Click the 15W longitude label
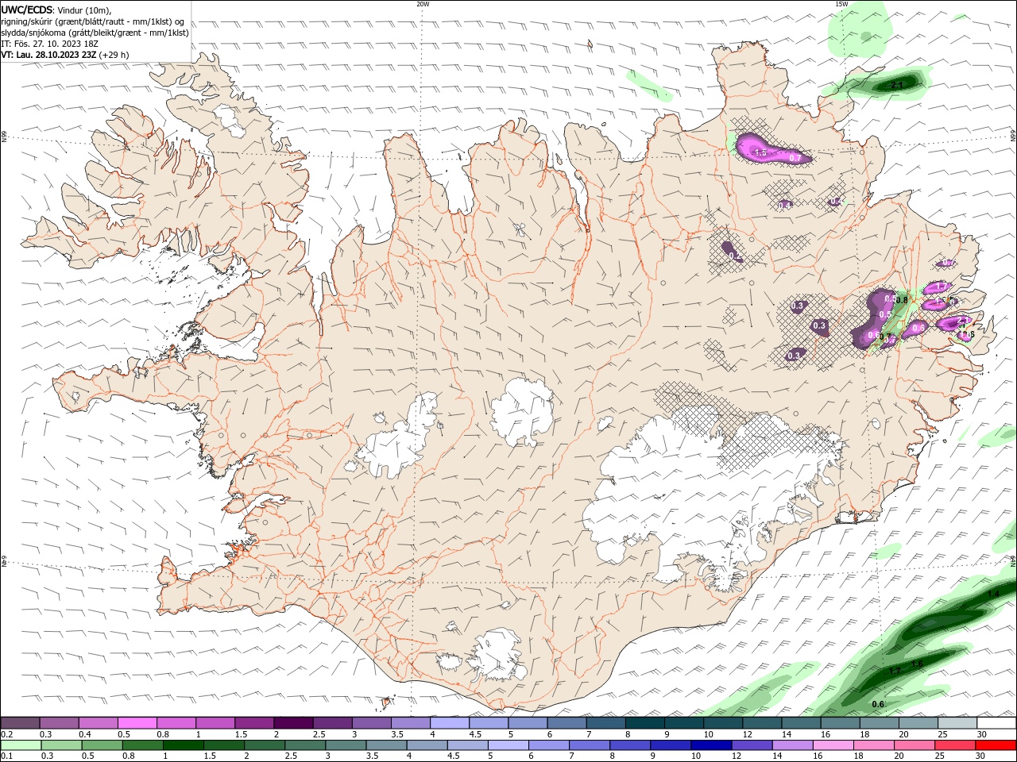The height and width of the screenshot is (762, 1017). coord(841,4)
